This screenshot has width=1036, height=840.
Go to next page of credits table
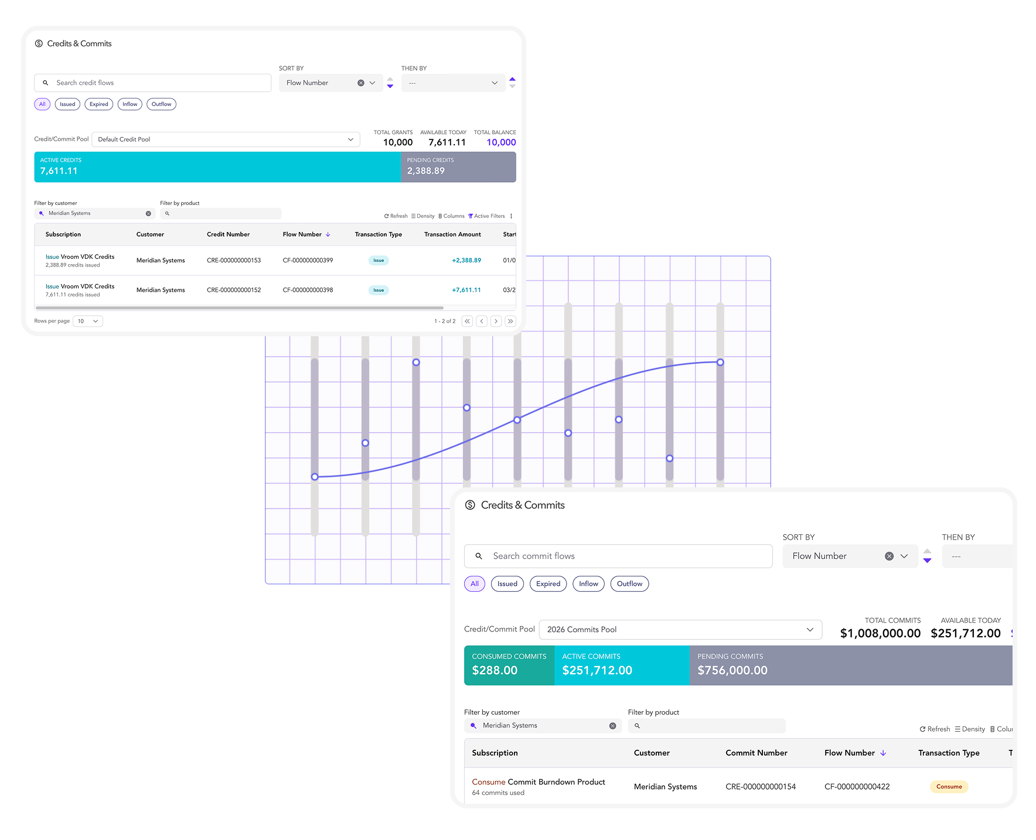496,321
